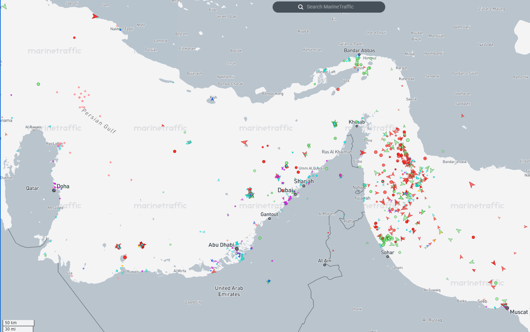Click the Doha port marker circle
This screenshot has height=332, width=530.
click(54, 190)
